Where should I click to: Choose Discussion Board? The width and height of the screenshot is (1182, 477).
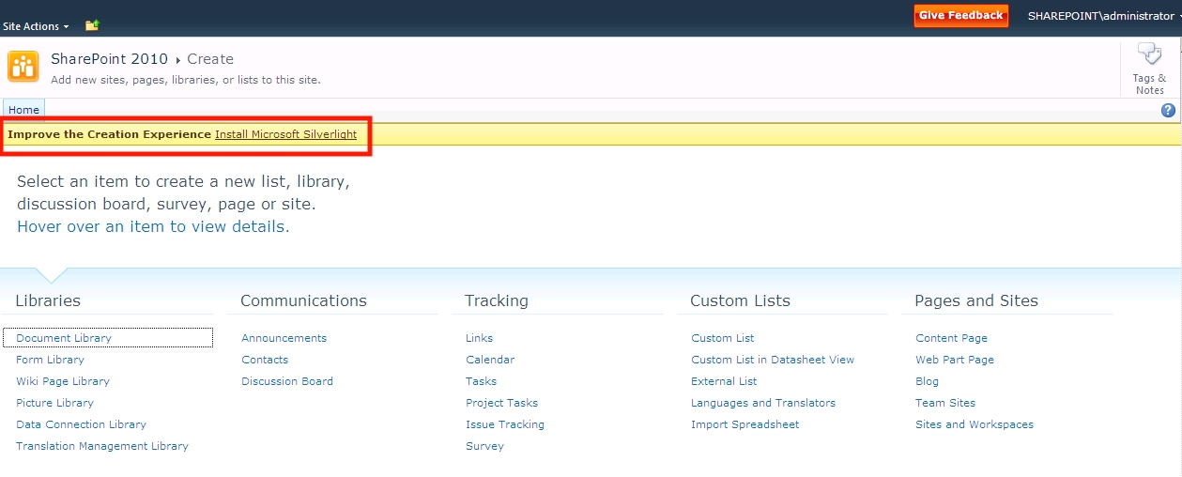tap(287, 381)
